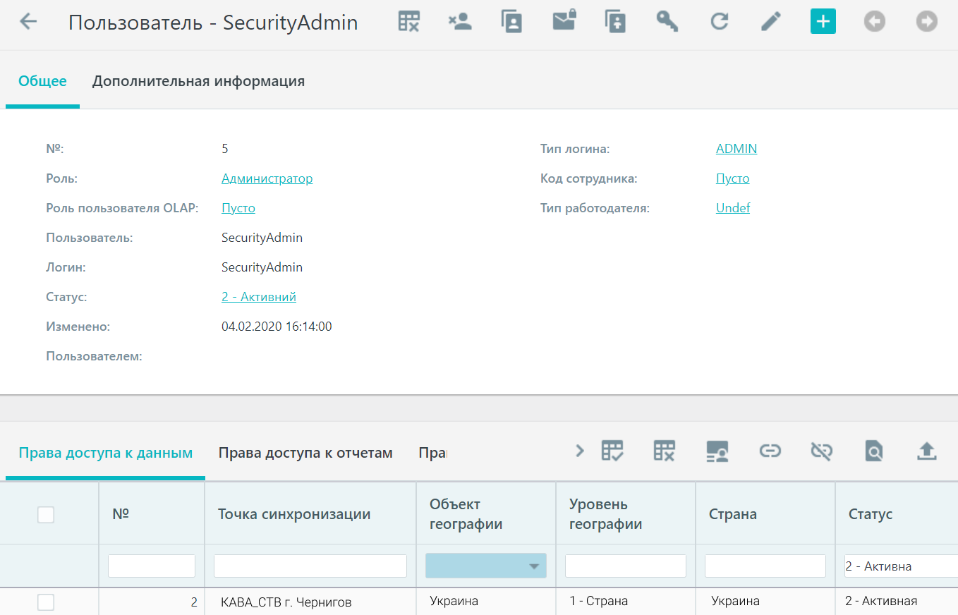Viewport: 958px width, 615px height.
Task: Click the Пусто link for OLAP role
Action: tap(238, 208)
